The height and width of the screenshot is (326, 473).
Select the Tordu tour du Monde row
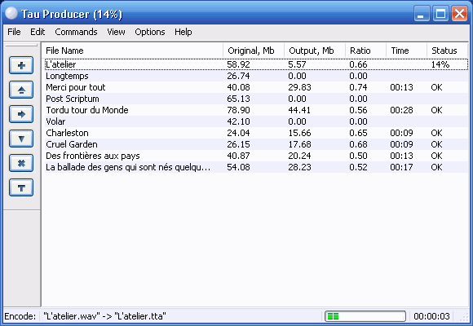point(256,110)
